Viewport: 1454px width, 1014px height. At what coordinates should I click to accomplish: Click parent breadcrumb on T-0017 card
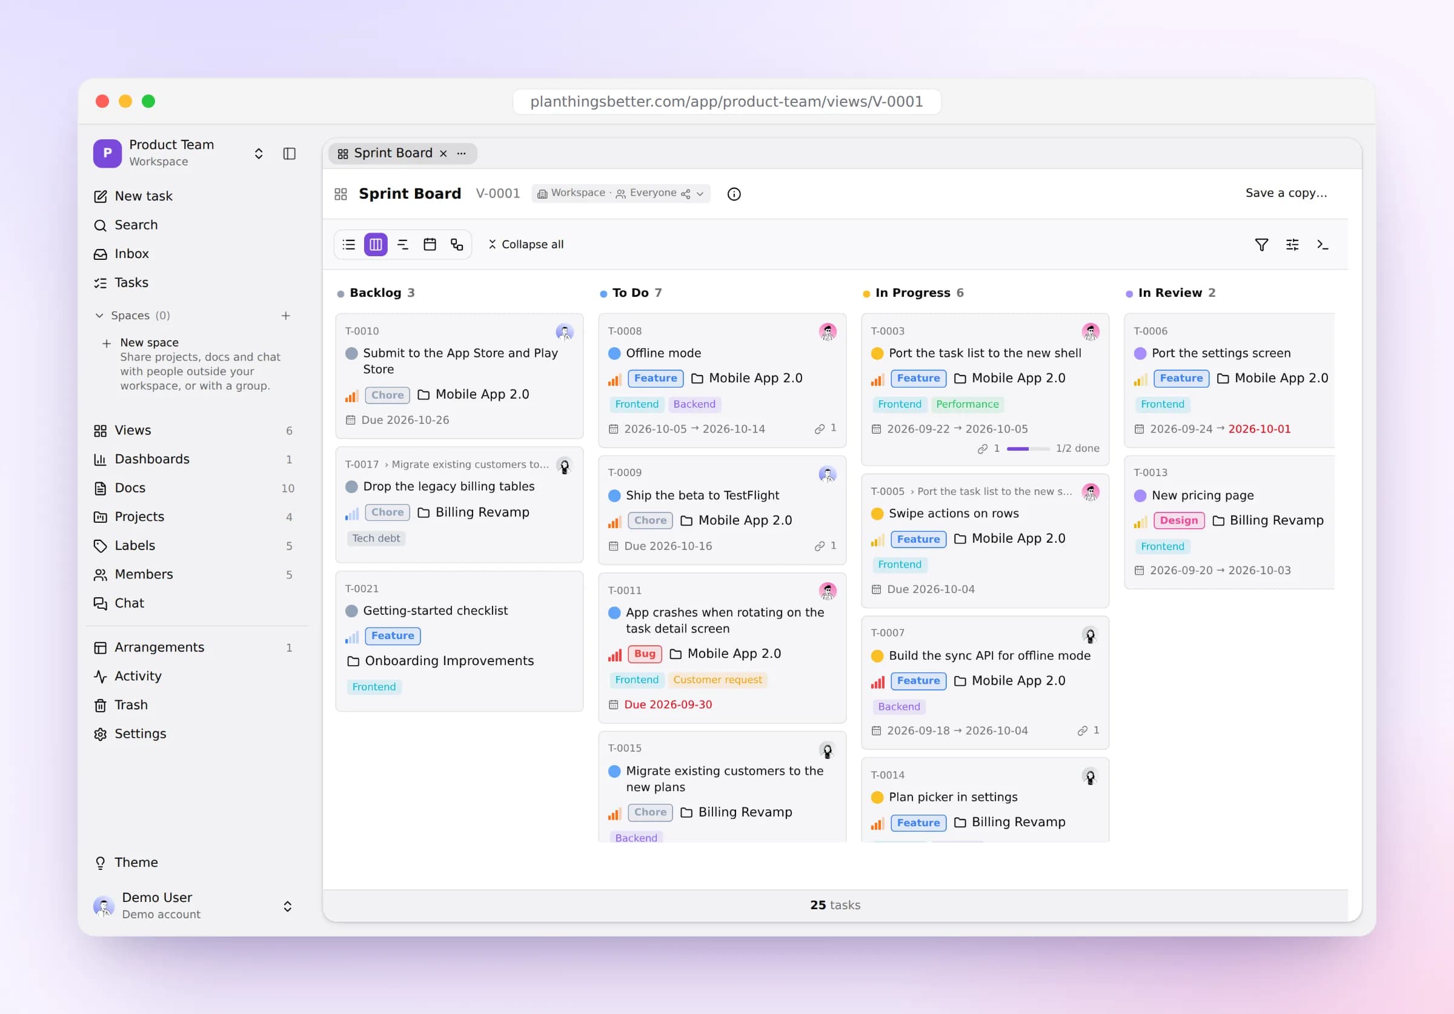click(470, 464)
